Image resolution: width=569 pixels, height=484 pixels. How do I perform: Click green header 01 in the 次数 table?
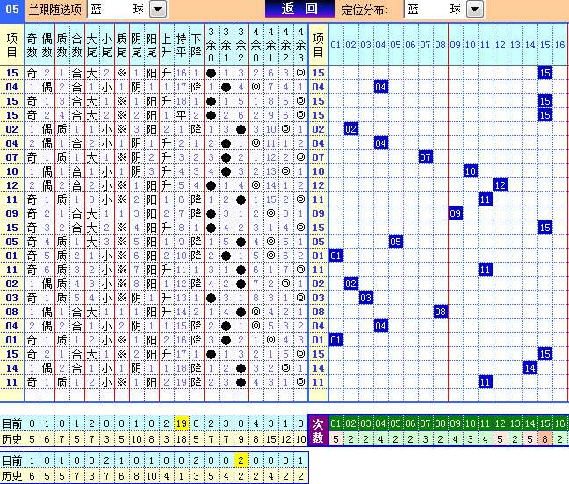335,423
